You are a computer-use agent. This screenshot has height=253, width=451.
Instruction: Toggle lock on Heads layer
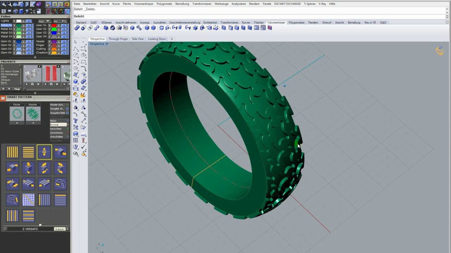pos(59,41)
